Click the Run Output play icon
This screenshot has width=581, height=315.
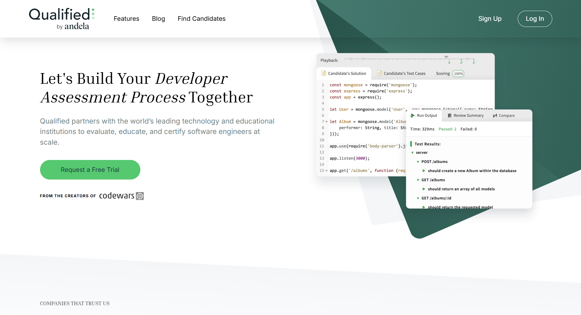(x=413, y=116)
